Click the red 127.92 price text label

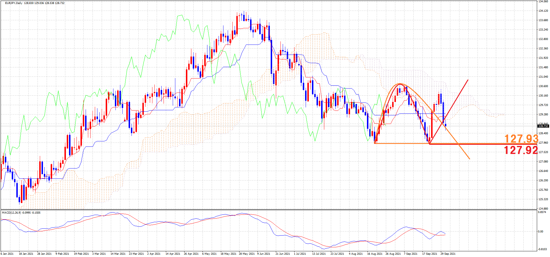pyautogui.click(x=520, y=150)
